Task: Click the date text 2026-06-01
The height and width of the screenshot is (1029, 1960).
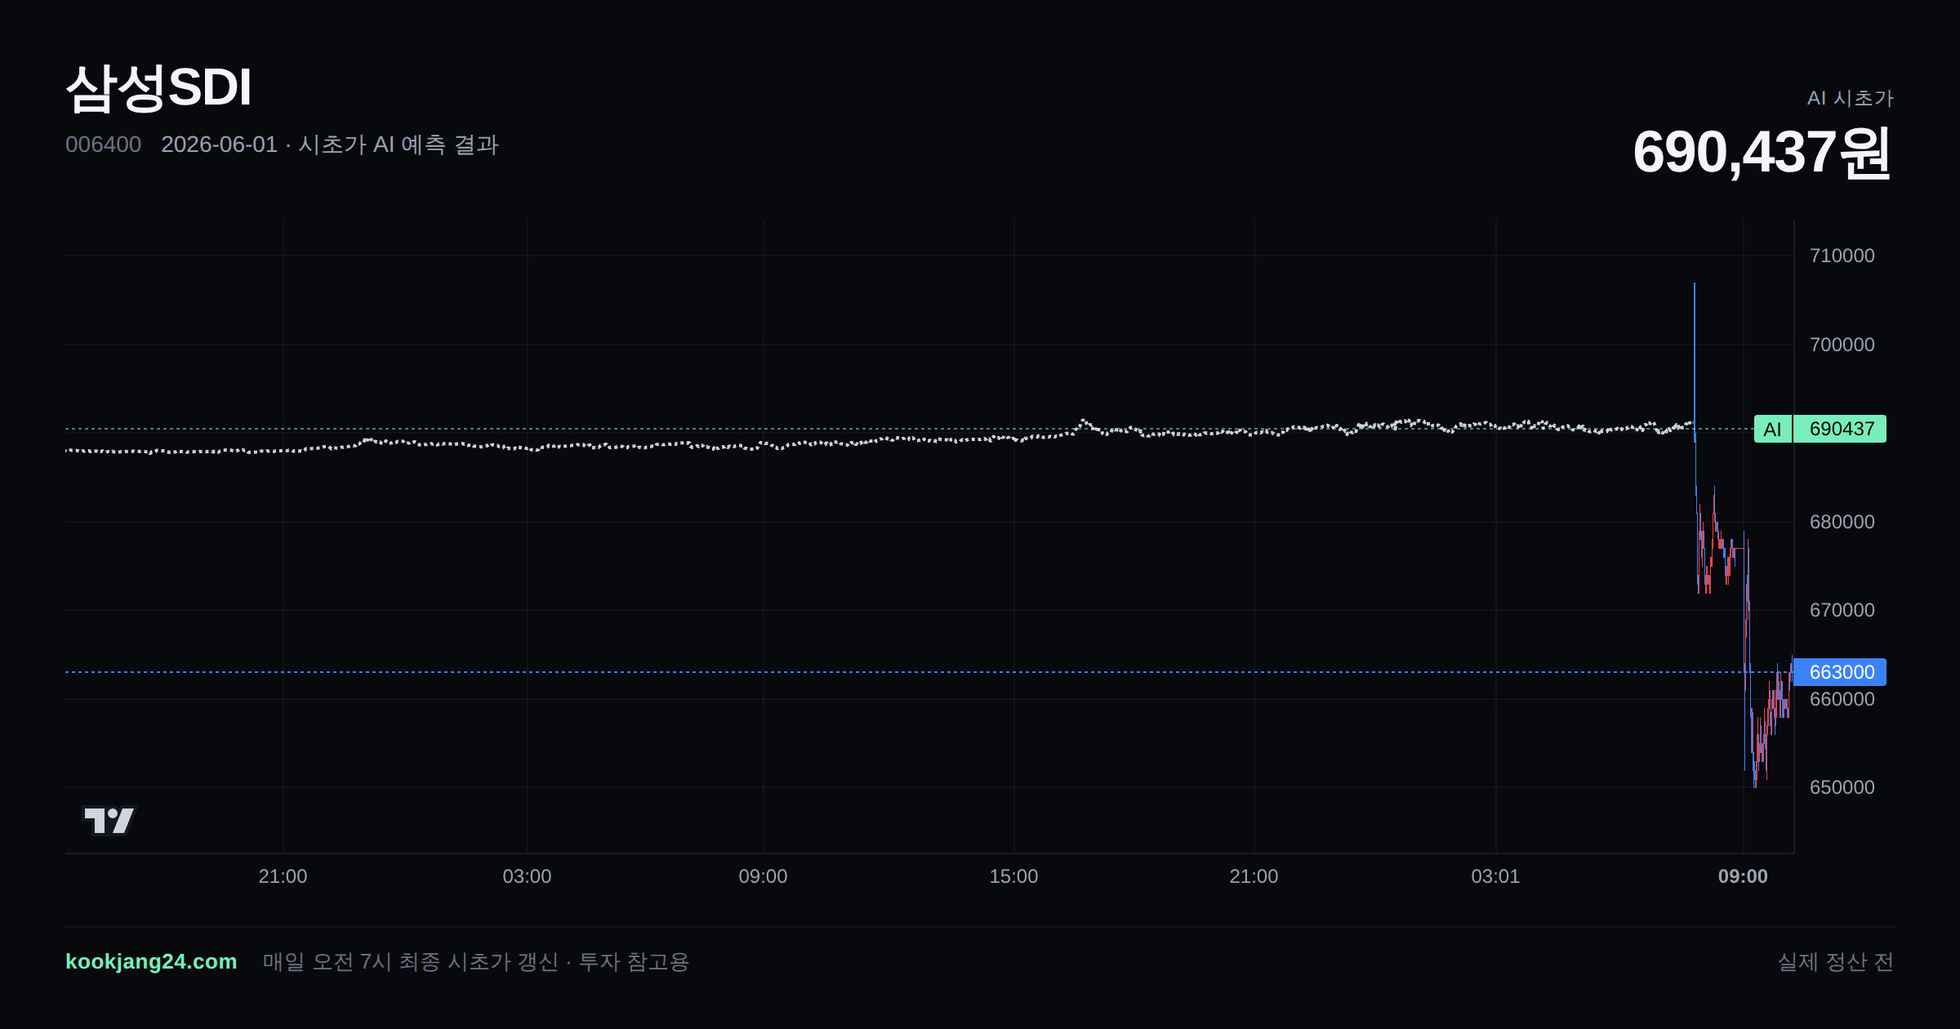Action: pos(219,145)
